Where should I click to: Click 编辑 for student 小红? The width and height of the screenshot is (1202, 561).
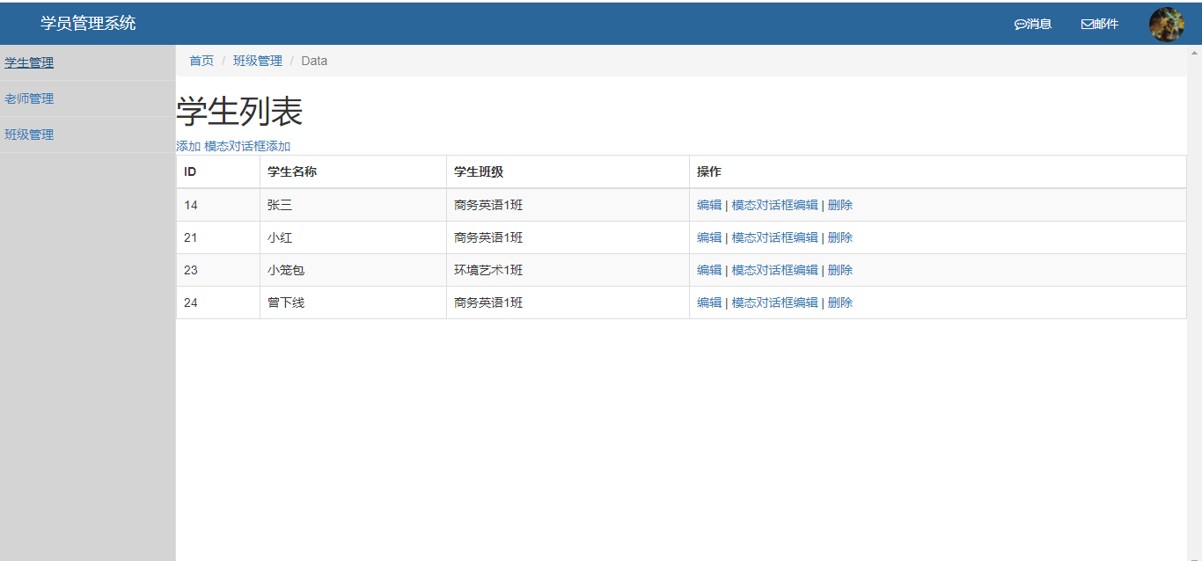coord(709,237)
